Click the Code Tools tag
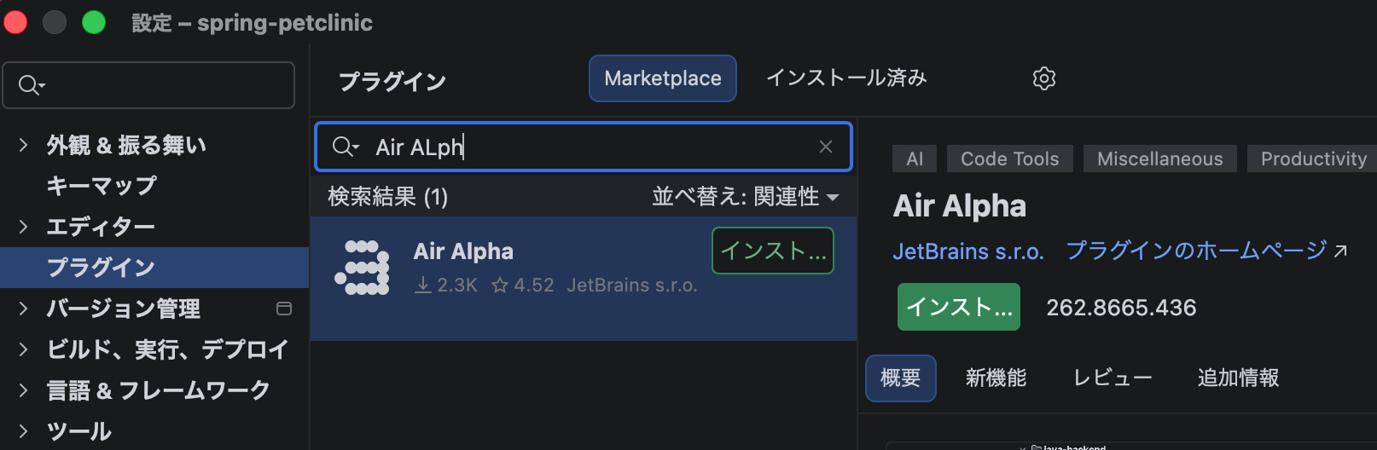Viewport: 1377px width, 450px height. coord(1009,159)
